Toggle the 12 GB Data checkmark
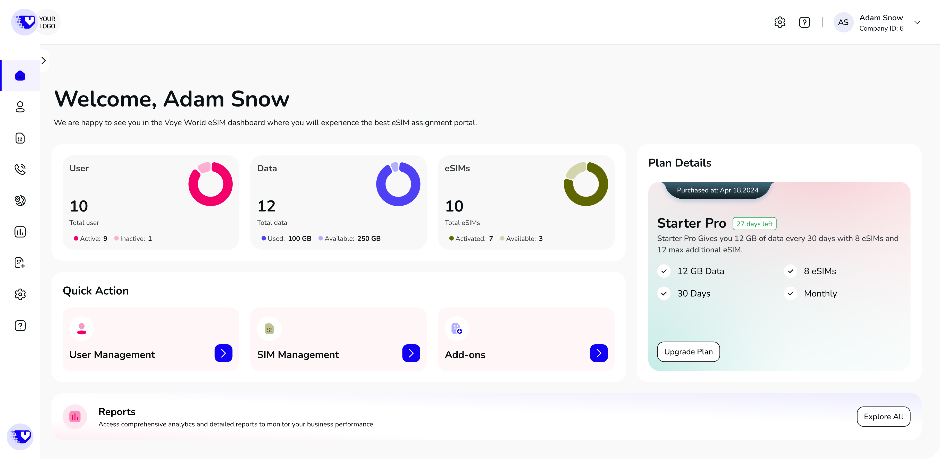 tap(664, 271)
